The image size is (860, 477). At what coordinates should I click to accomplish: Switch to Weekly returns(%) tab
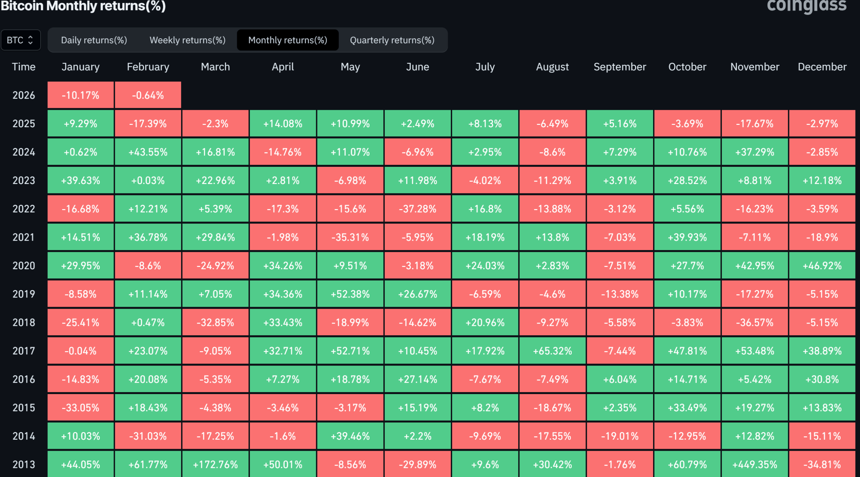click(x=187, y=40)
